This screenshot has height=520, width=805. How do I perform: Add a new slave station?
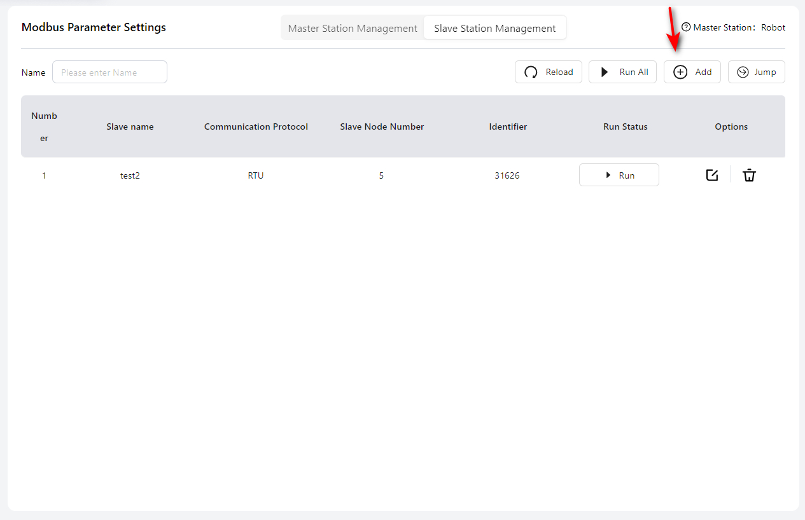click(x=692, y=72)
